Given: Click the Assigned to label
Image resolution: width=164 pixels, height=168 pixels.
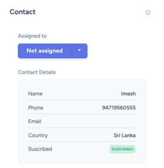Looking at the screenshot, I should tap(32, 36).
